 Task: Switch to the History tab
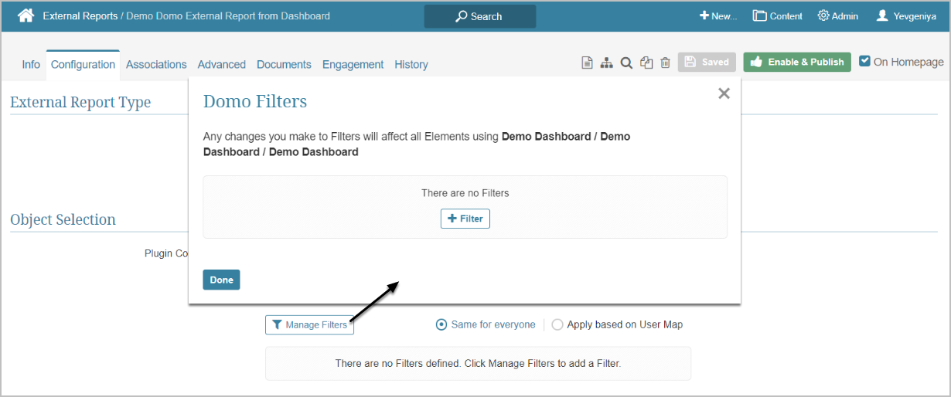click(411, 65)
